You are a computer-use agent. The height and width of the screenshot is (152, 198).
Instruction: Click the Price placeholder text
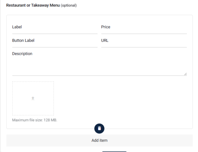106,27
